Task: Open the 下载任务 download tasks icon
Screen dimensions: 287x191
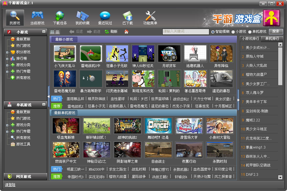Action: point(60,17)
